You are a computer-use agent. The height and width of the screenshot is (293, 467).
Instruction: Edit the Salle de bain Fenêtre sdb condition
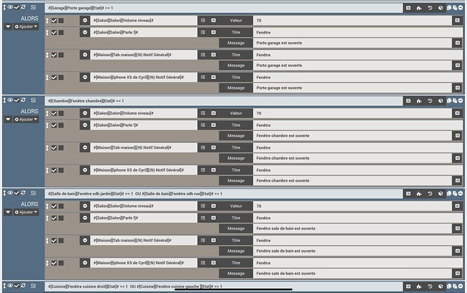(x=223, y=194)
